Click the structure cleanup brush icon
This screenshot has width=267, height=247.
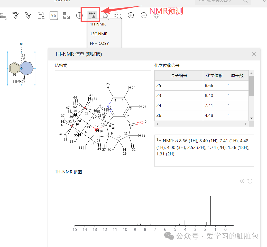click(x=28, y=15)
